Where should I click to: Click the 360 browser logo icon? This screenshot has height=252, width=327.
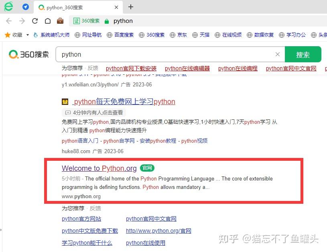8,6
